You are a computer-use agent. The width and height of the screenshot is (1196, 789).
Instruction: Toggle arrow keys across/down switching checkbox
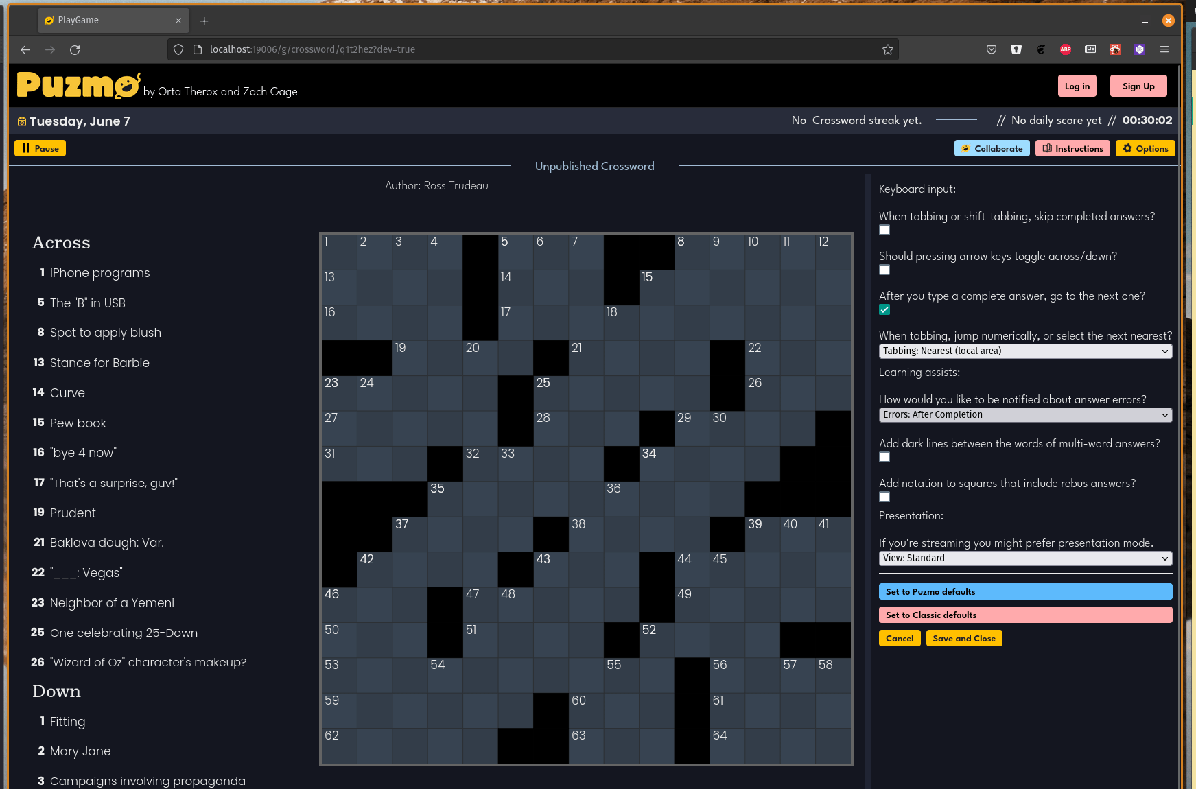[x=884, y=270]
